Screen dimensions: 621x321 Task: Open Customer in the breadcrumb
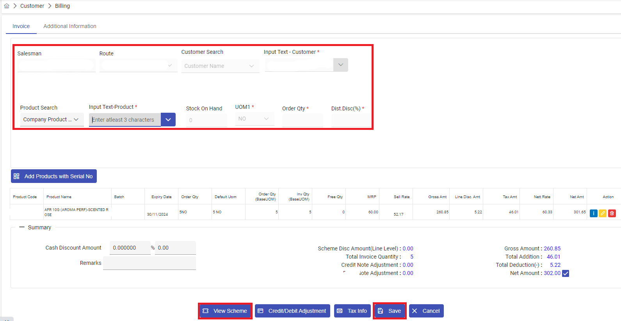click(32, 6)
